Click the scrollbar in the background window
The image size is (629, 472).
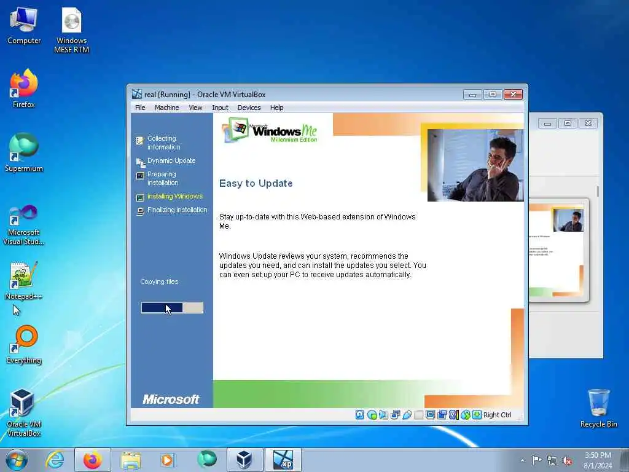[598, 192]
